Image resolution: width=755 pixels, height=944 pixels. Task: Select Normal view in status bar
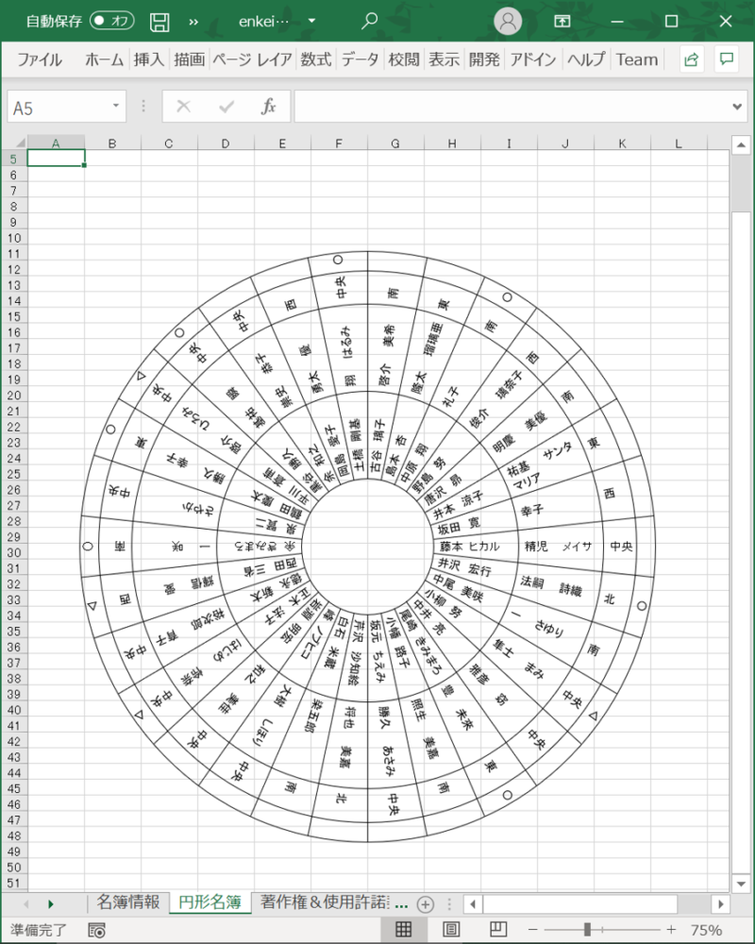point(403,930)
